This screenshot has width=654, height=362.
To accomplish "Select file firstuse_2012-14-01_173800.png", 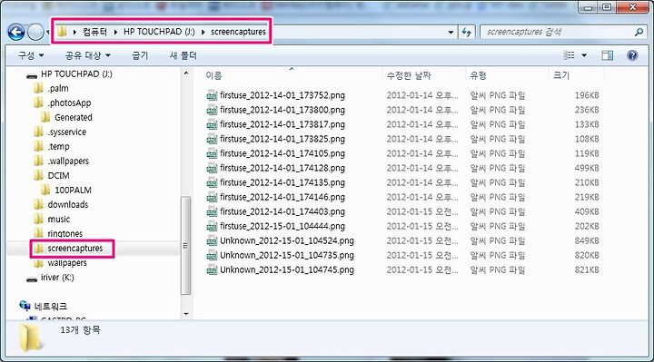I will coord(282,110).
